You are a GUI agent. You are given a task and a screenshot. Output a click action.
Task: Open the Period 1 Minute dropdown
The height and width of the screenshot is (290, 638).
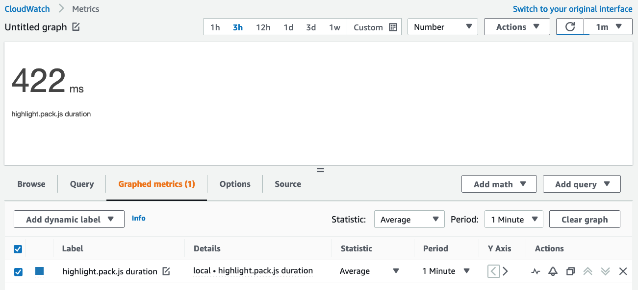point(513,219)
